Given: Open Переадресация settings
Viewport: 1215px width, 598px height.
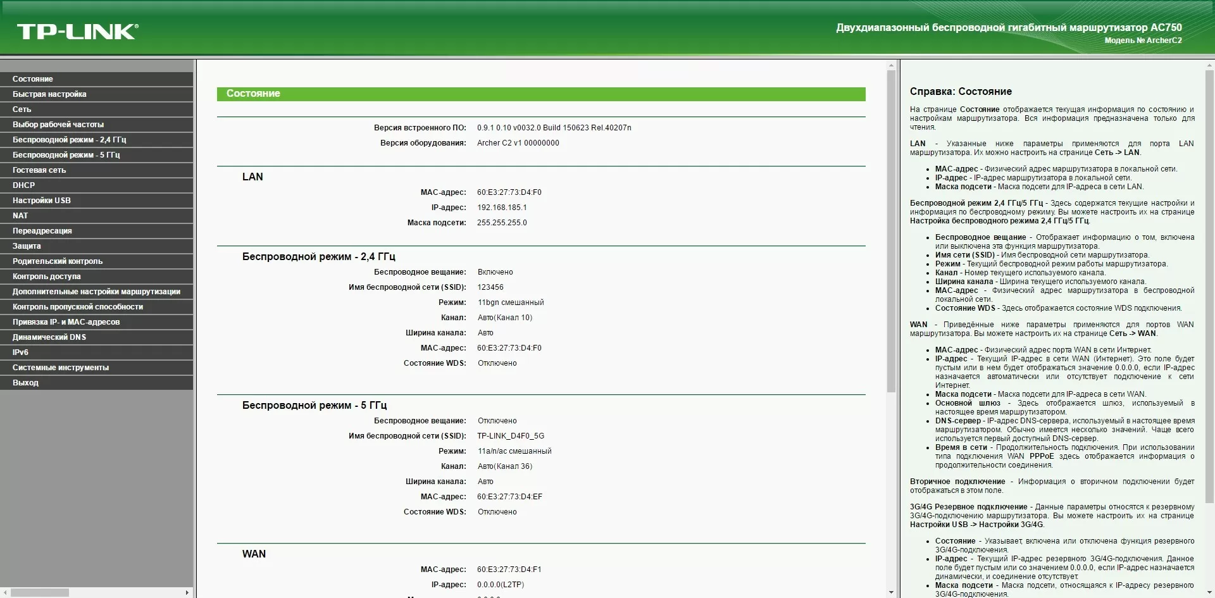Looking at the screenshot, I should (x=96, y=231).
